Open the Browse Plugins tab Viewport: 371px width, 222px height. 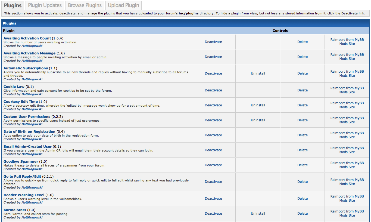pos(85,5)
